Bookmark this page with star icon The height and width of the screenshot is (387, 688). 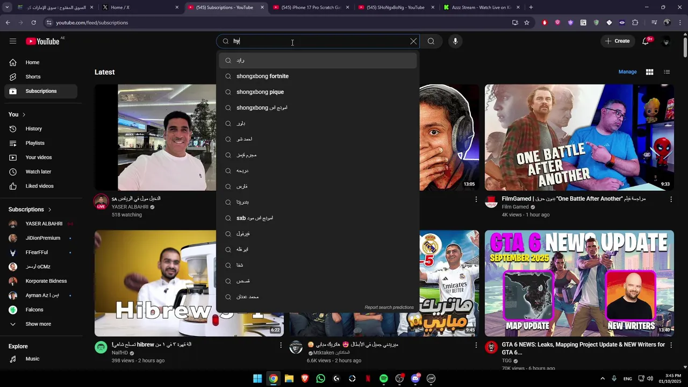pos(527,23)
